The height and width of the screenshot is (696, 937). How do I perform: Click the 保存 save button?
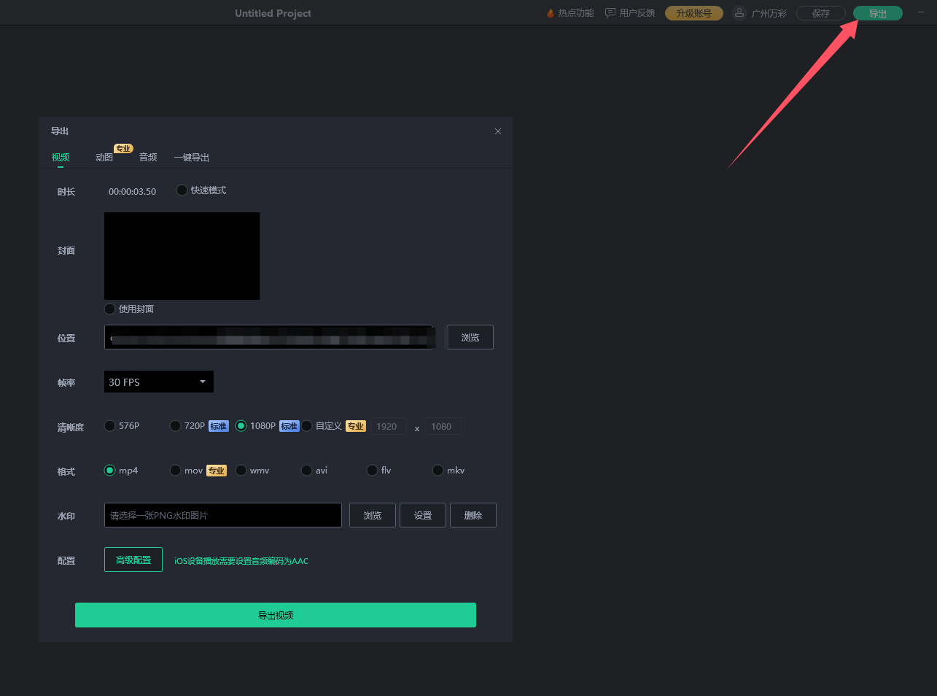pos(821,13)
